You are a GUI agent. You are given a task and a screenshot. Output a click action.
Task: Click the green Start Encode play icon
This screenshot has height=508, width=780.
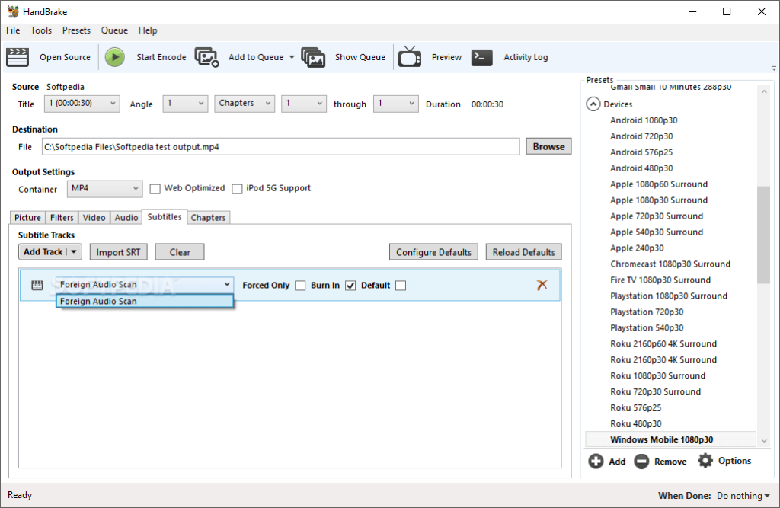click(x=115, y=57)
